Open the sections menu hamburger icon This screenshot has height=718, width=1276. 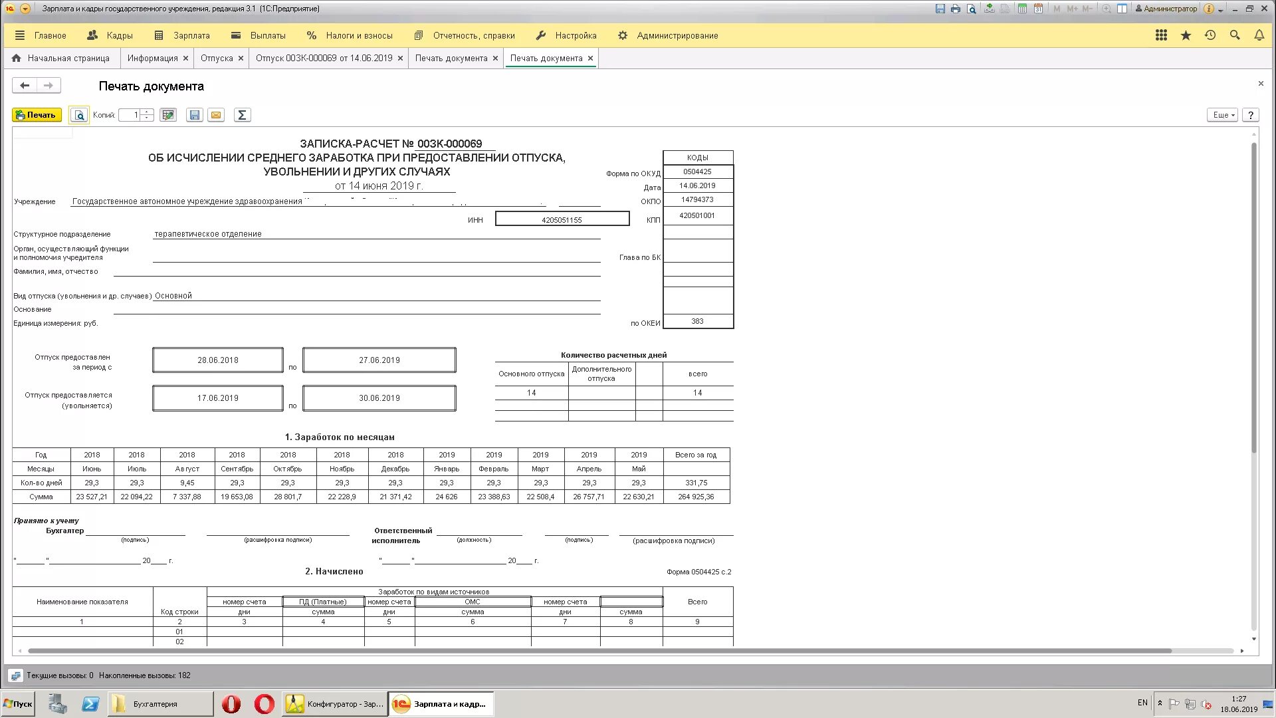coord(19,35)
